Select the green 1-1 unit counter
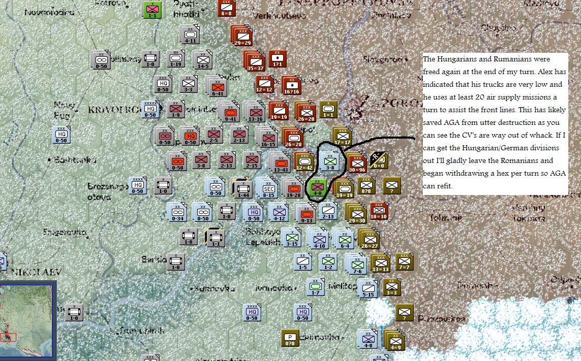This screenshot has width=581, height=361. click(152, 10)
